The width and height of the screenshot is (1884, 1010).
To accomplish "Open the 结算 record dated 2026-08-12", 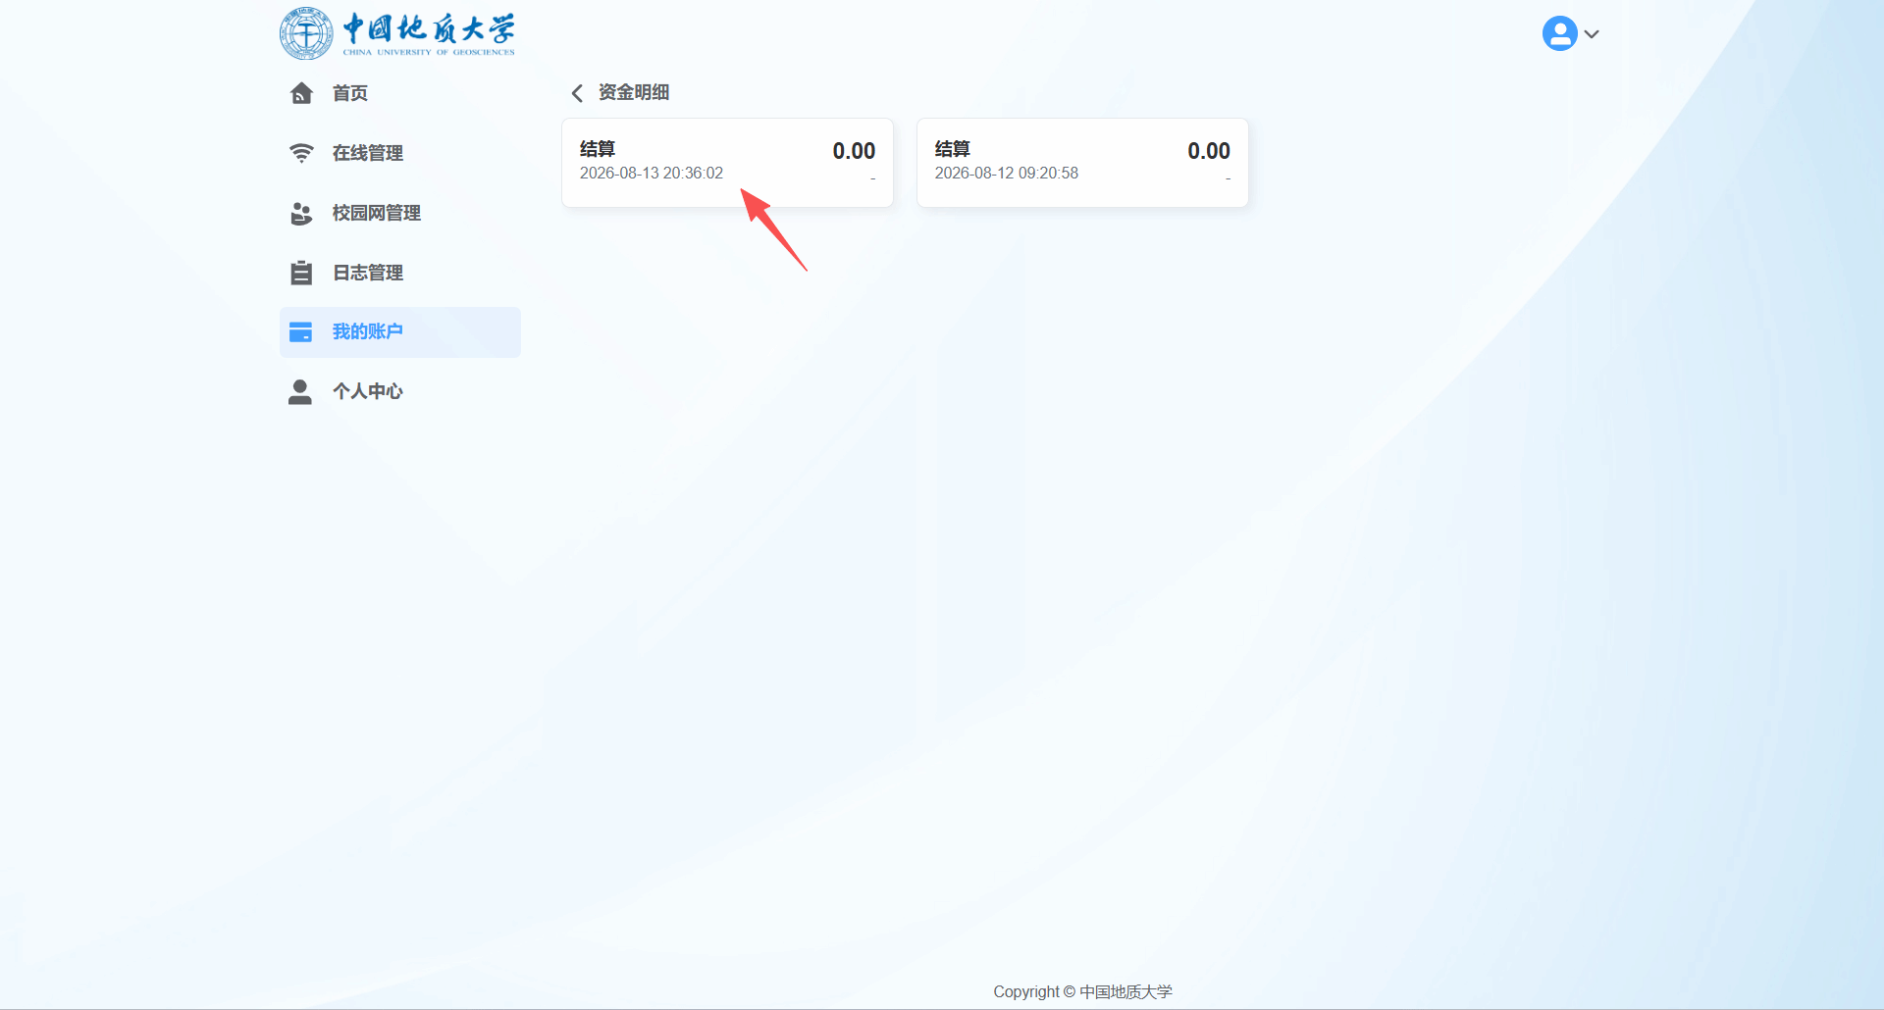I will click(1082, 163).
